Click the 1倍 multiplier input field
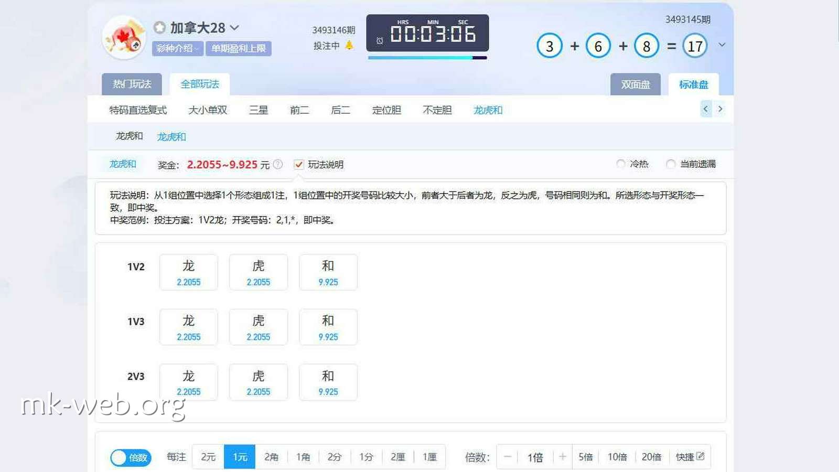839x472 pixels. [535, 457]
